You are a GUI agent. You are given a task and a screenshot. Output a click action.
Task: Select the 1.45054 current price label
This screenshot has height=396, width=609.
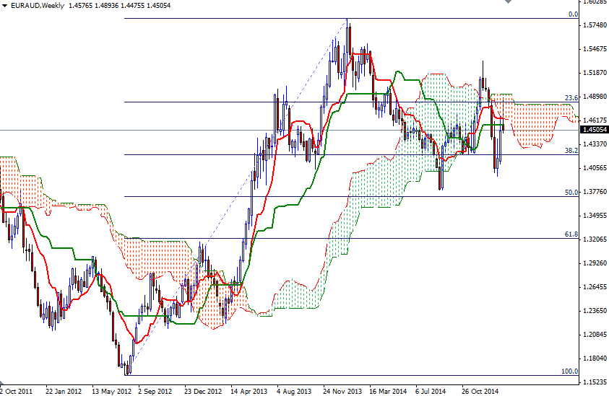coord(595,130)
